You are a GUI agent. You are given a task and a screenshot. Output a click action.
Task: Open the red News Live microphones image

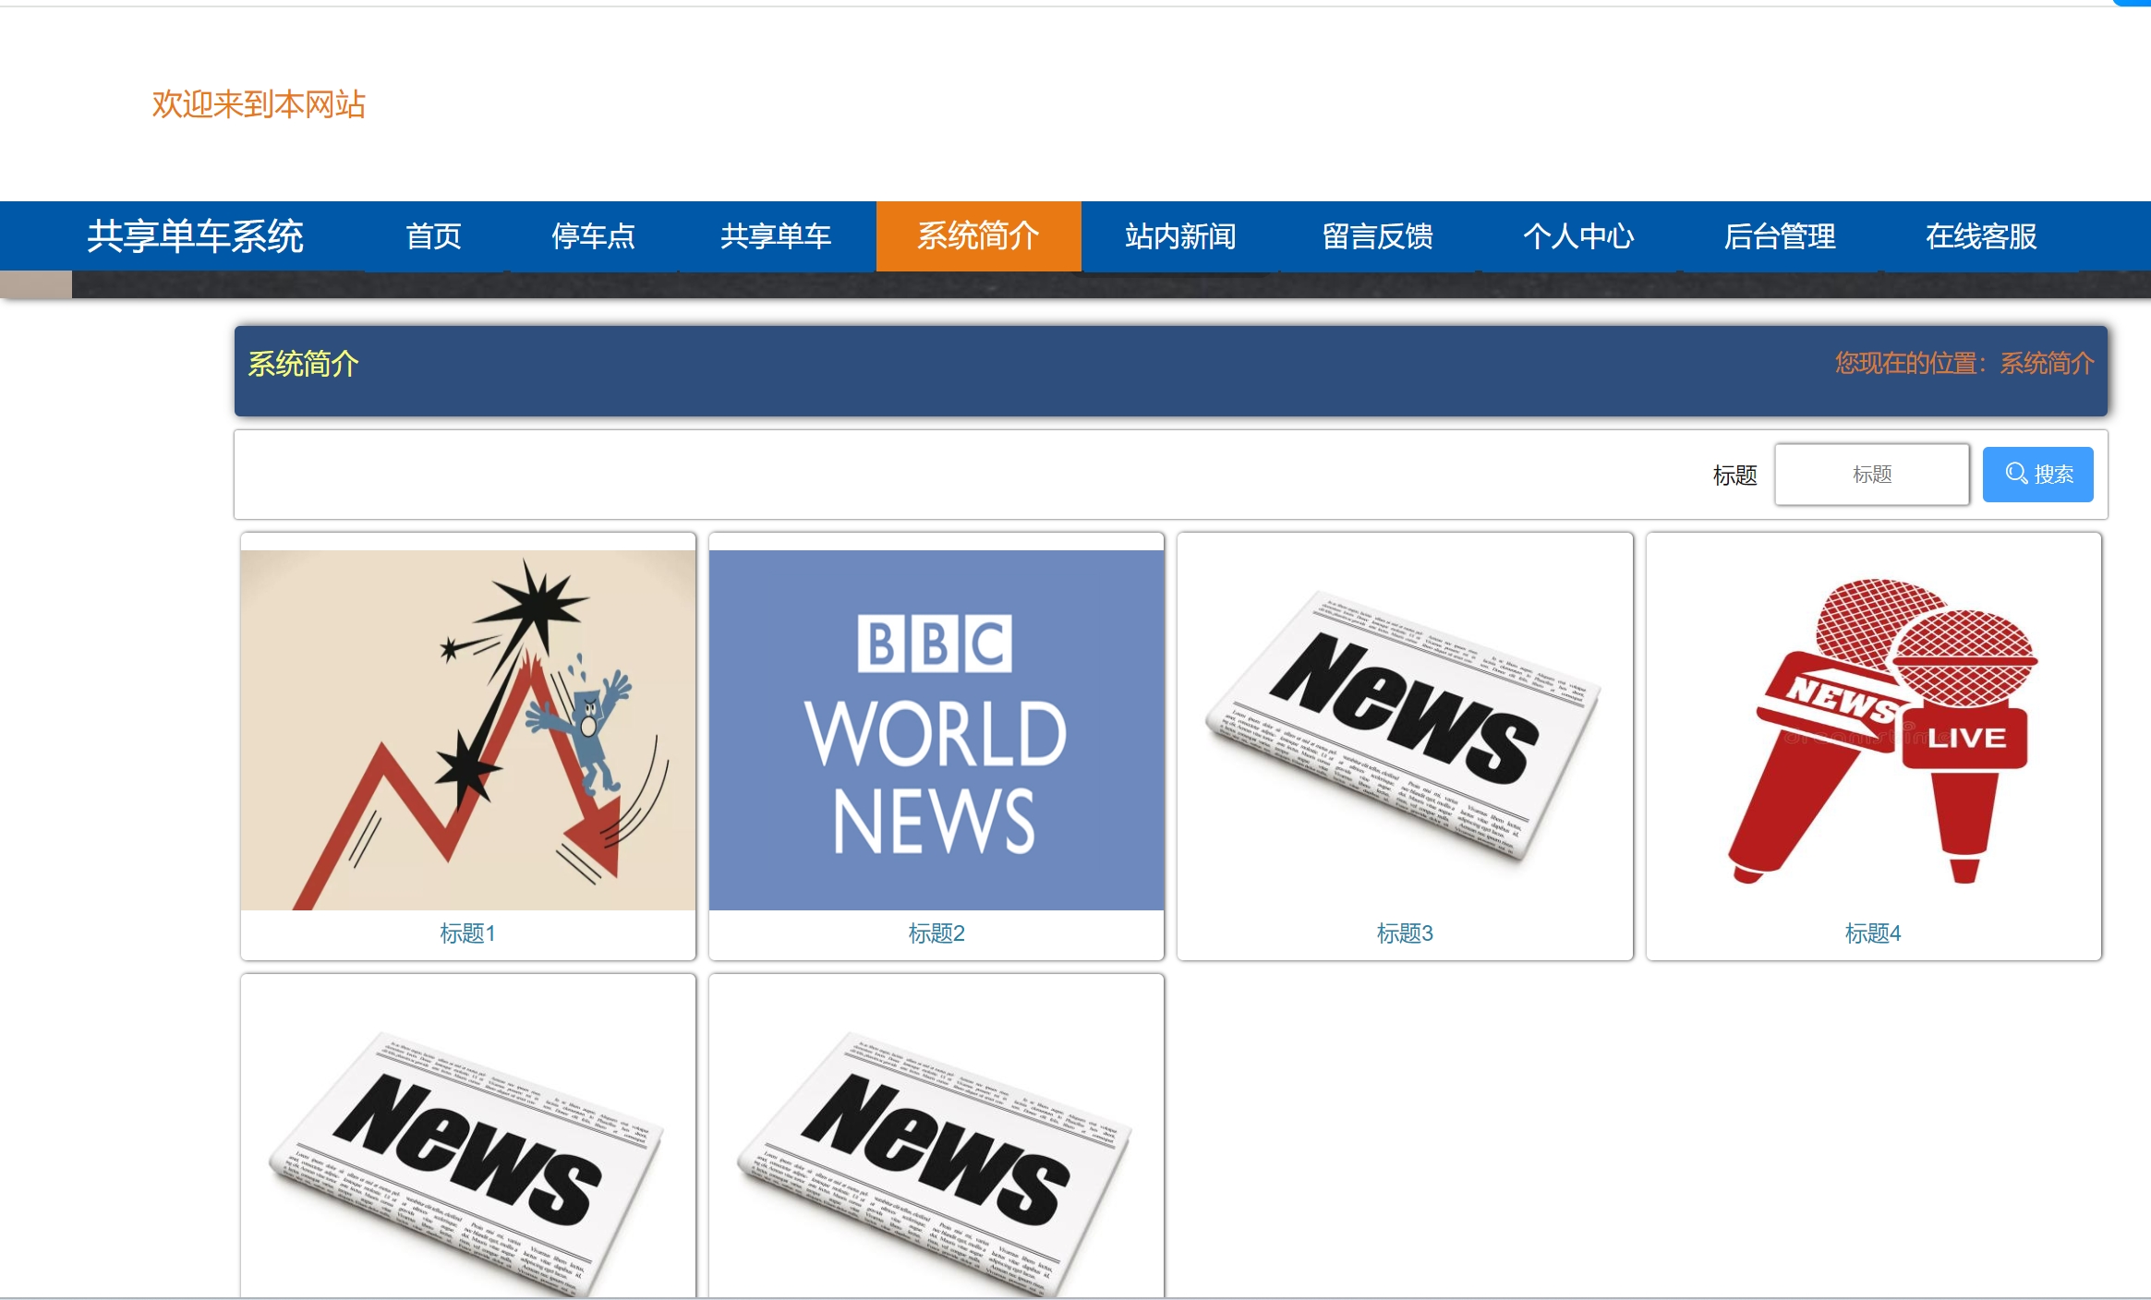pyautogui.click(x=1873, y=729)
